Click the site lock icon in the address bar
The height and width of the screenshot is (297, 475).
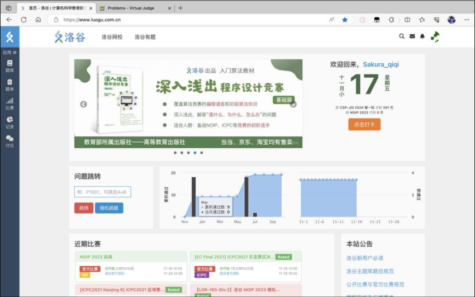tap(56, 20)
